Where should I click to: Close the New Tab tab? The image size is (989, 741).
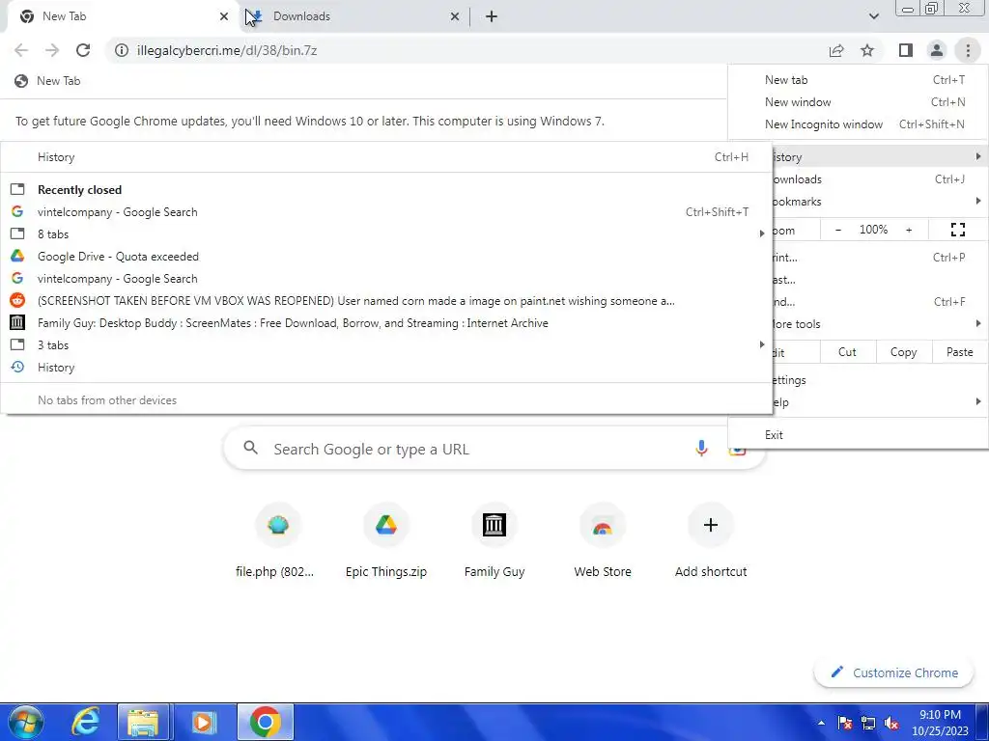pos(224,16)
